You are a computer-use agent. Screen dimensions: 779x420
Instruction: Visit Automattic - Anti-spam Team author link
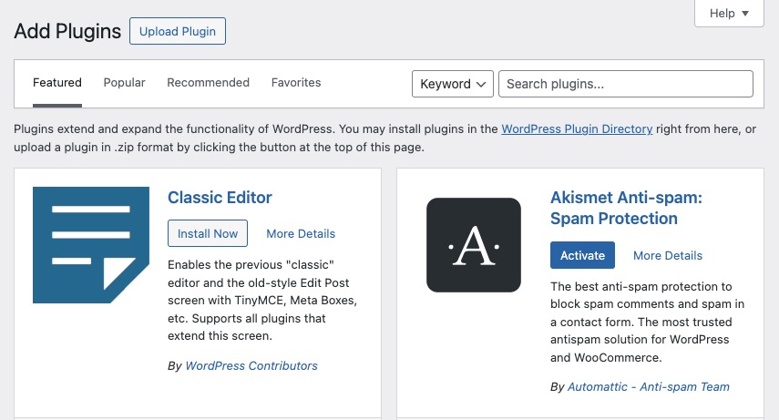pos(649,386)
